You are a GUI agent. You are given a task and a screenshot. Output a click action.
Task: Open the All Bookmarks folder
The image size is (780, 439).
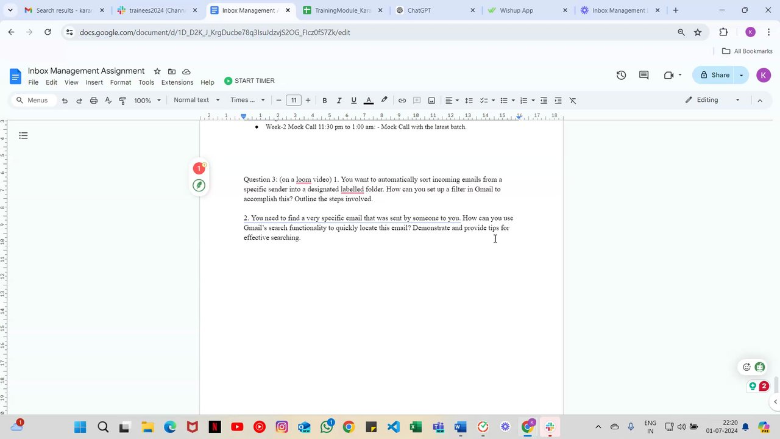coord(747,51)
